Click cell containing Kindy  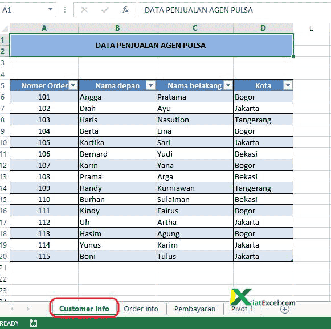117,211
